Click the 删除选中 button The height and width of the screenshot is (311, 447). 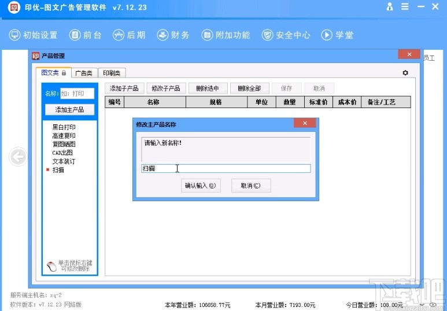click(208, 88)
